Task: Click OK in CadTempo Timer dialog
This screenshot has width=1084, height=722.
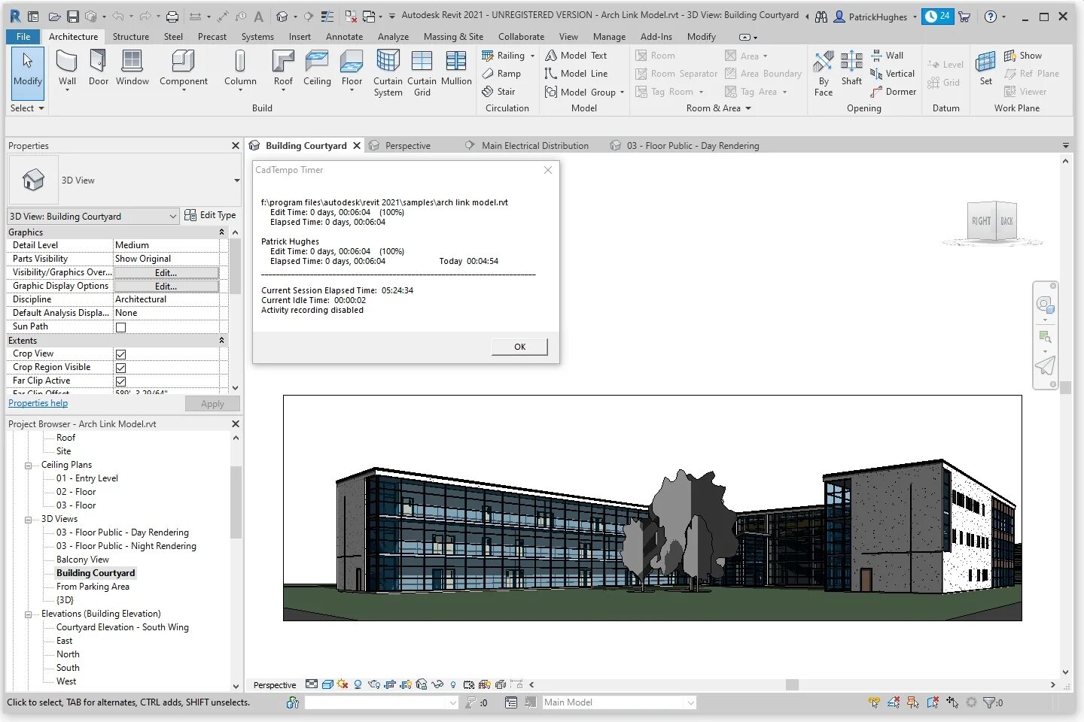Action: 519,347
